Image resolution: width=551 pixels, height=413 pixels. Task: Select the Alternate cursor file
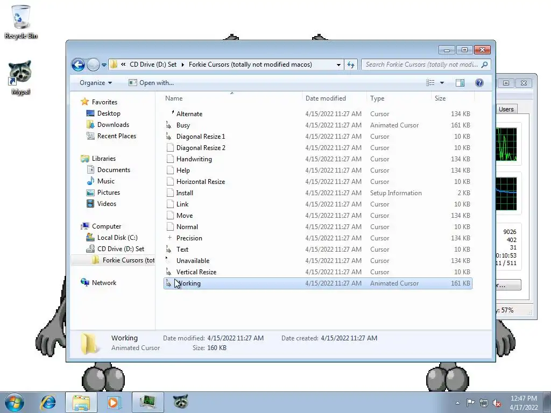(x=317, y=114)
